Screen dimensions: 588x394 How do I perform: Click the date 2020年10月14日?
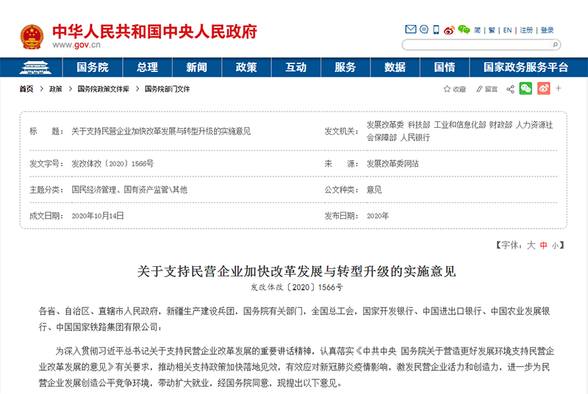pos(98,216)
